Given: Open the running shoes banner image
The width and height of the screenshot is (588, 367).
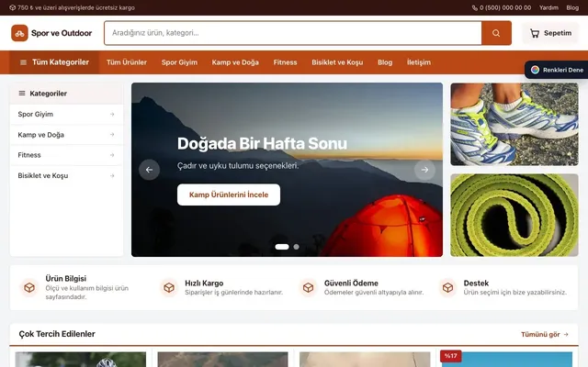Looking at the screenshot, I should tap(514, 125).
